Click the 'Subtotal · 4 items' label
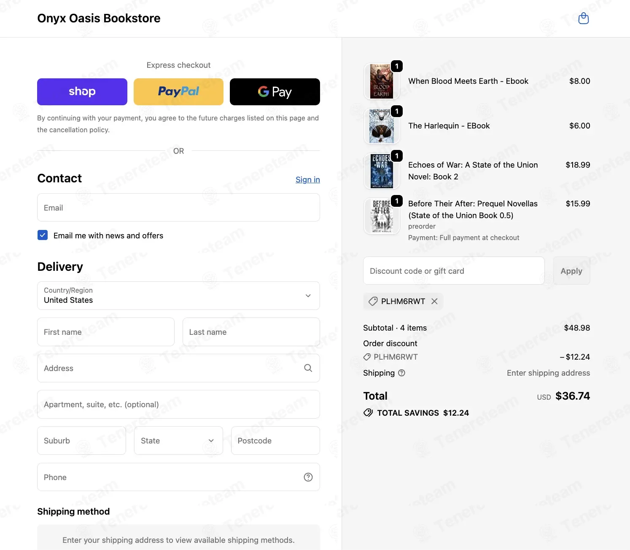Screen dimensions: 630x550 click(x=395, y=328)
